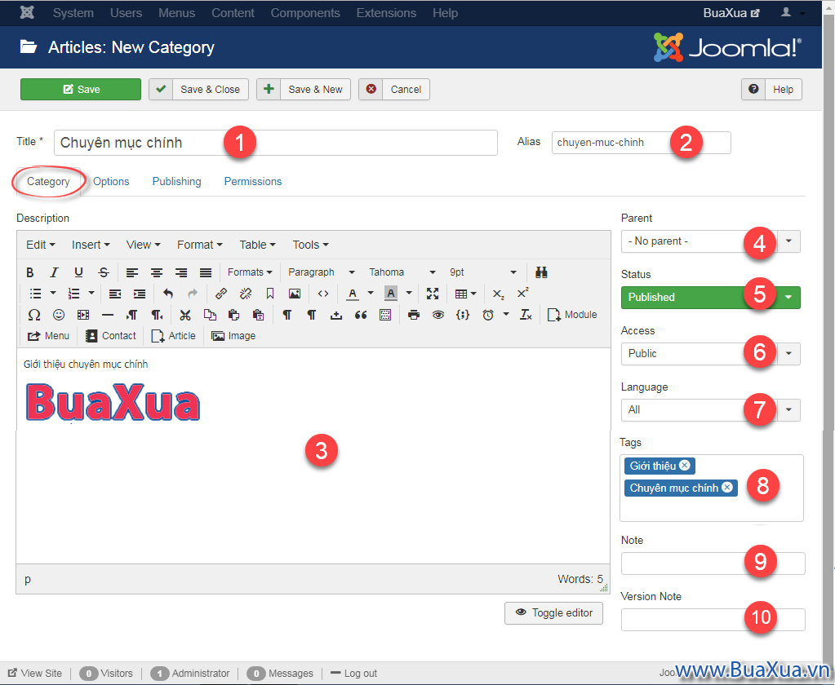The width and height of the screenshot is (835, 685).
Task: Open the Formats dropdown
Action: pos(250,272)
